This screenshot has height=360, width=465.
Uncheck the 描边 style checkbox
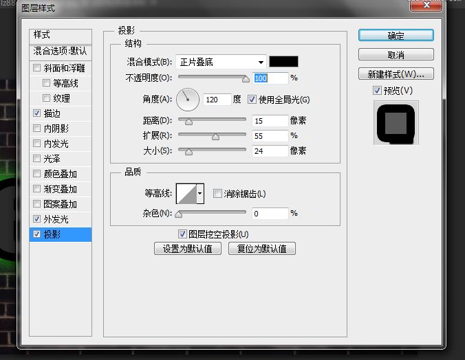[x=36, y=113]
